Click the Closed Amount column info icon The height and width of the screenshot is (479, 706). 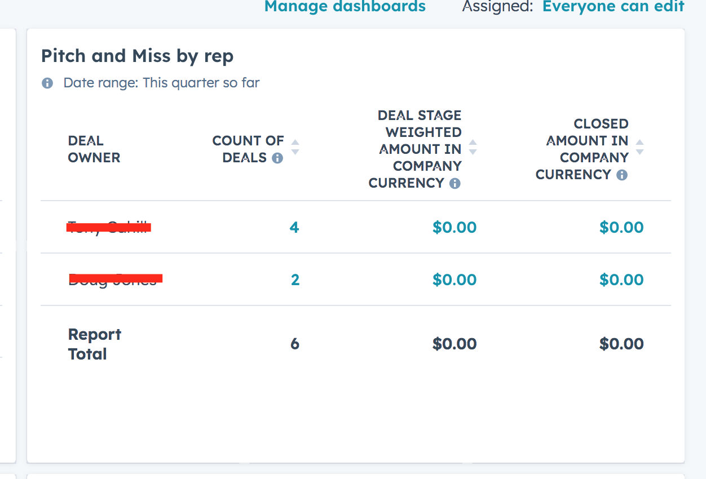622,175
